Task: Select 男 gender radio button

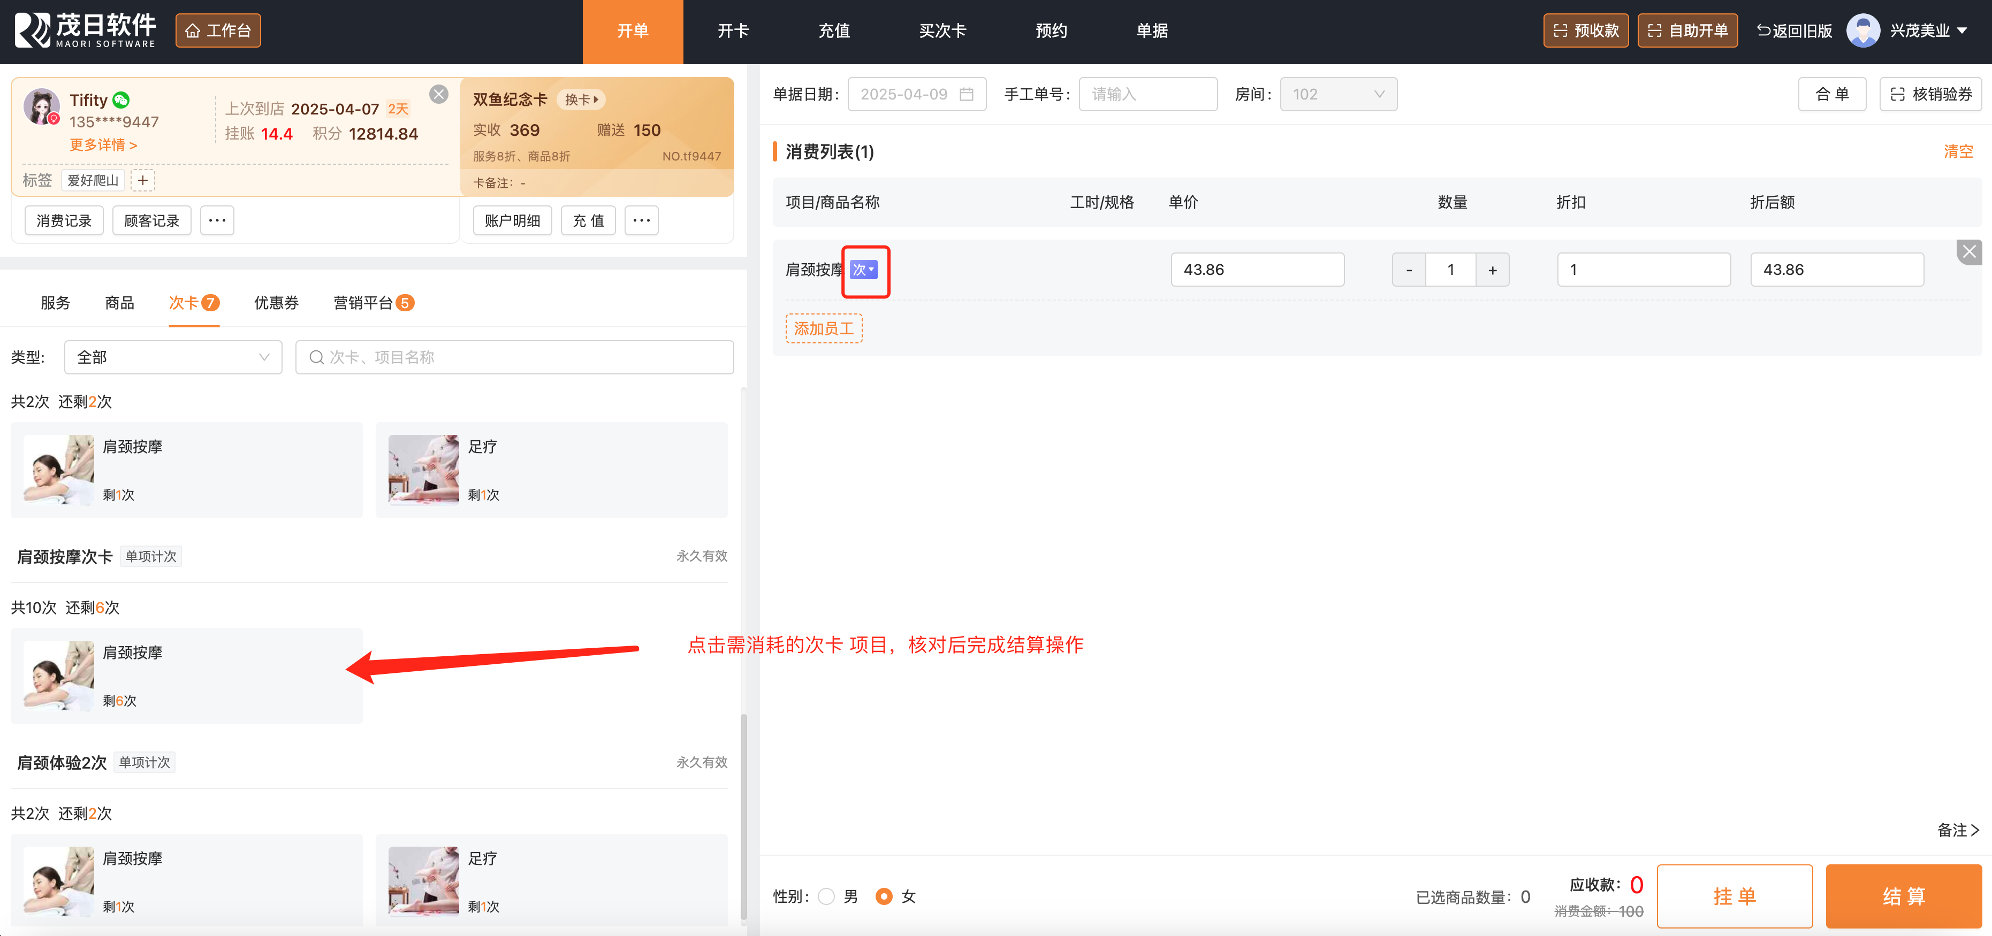Action: click(827, 896)
